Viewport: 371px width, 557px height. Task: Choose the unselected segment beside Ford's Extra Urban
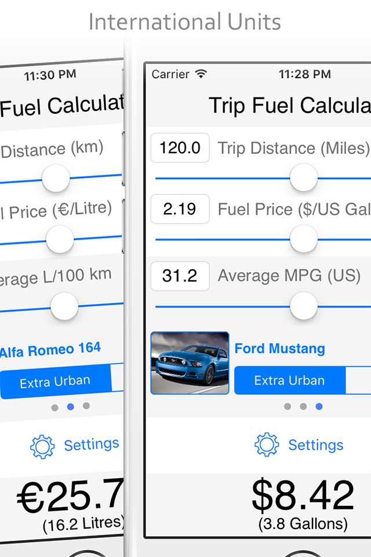tap(358, 381)
